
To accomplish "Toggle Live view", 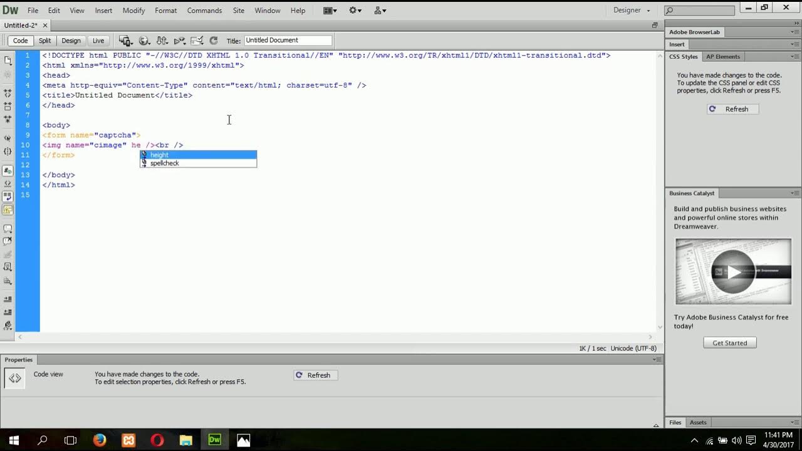I will [x=98, y=41].
